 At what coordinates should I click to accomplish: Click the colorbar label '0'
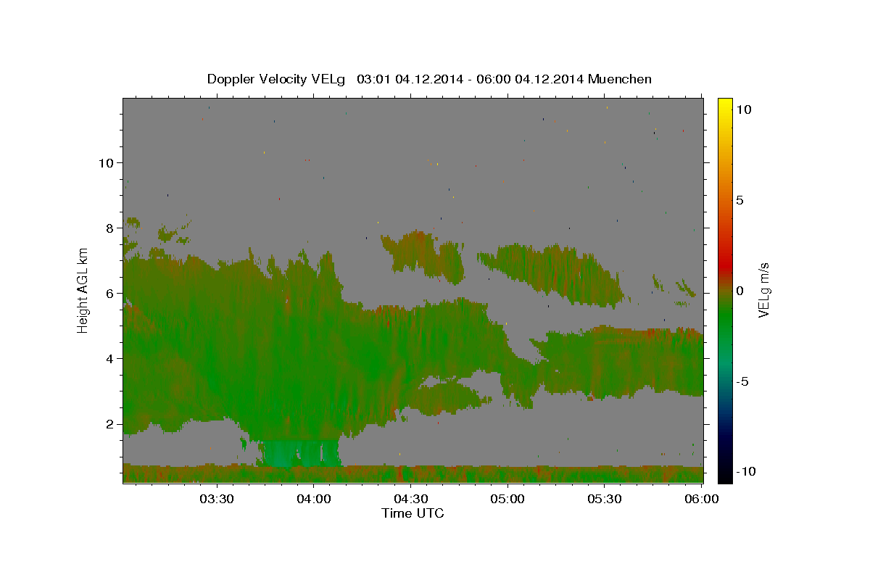point(739,291)
